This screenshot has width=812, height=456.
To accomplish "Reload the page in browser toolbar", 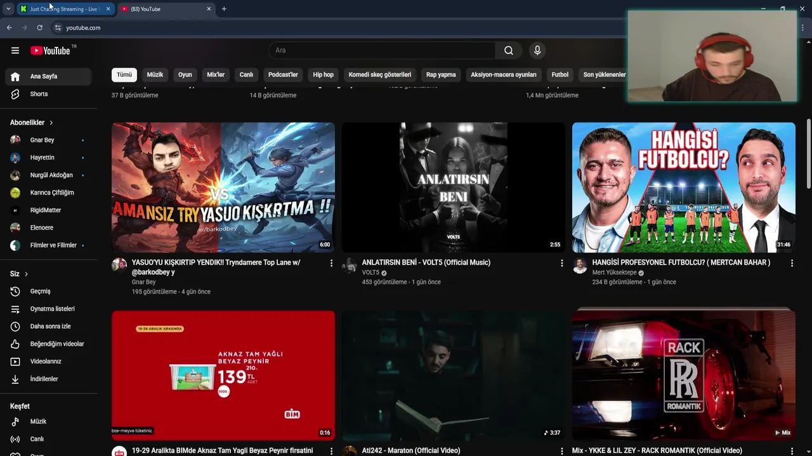I will coord(39,28).
